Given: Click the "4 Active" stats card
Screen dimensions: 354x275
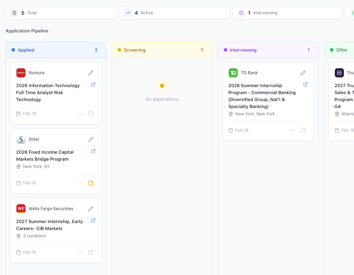Looking at the screenshot, I should [174, 13].
